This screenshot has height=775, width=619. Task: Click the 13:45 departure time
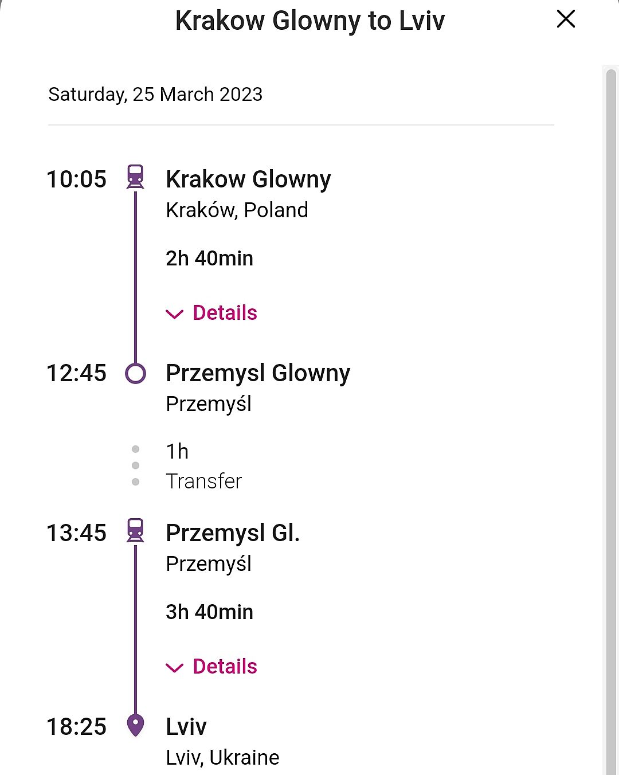pyautogui.click(x=76, y=533)
